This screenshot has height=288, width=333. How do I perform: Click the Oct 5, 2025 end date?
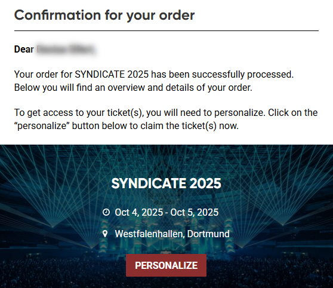[x=195, y=212]
